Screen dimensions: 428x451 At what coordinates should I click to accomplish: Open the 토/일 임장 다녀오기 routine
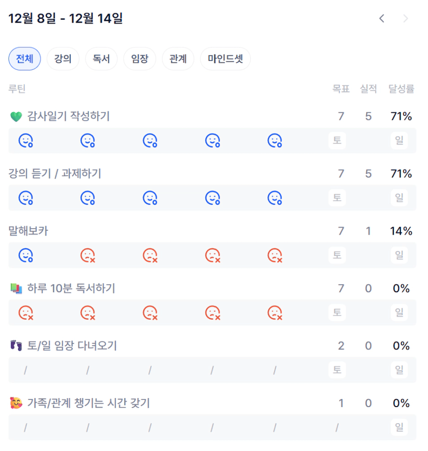point(72,346)
